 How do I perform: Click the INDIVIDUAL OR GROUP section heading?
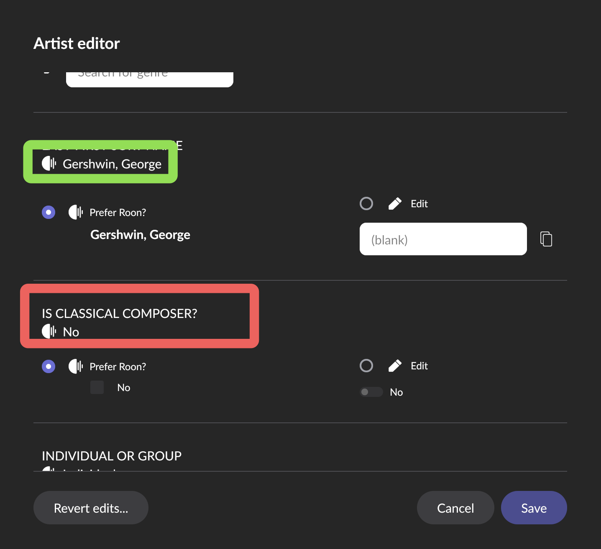112,456
